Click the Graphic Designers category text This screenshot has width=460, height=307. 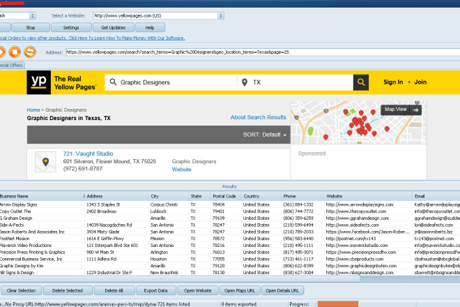click(x=194, y=162)
